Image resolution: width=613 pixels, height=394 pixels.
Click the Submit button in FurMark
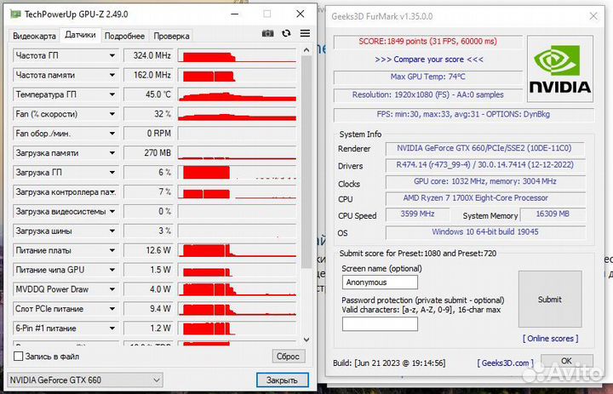[550, 300]
